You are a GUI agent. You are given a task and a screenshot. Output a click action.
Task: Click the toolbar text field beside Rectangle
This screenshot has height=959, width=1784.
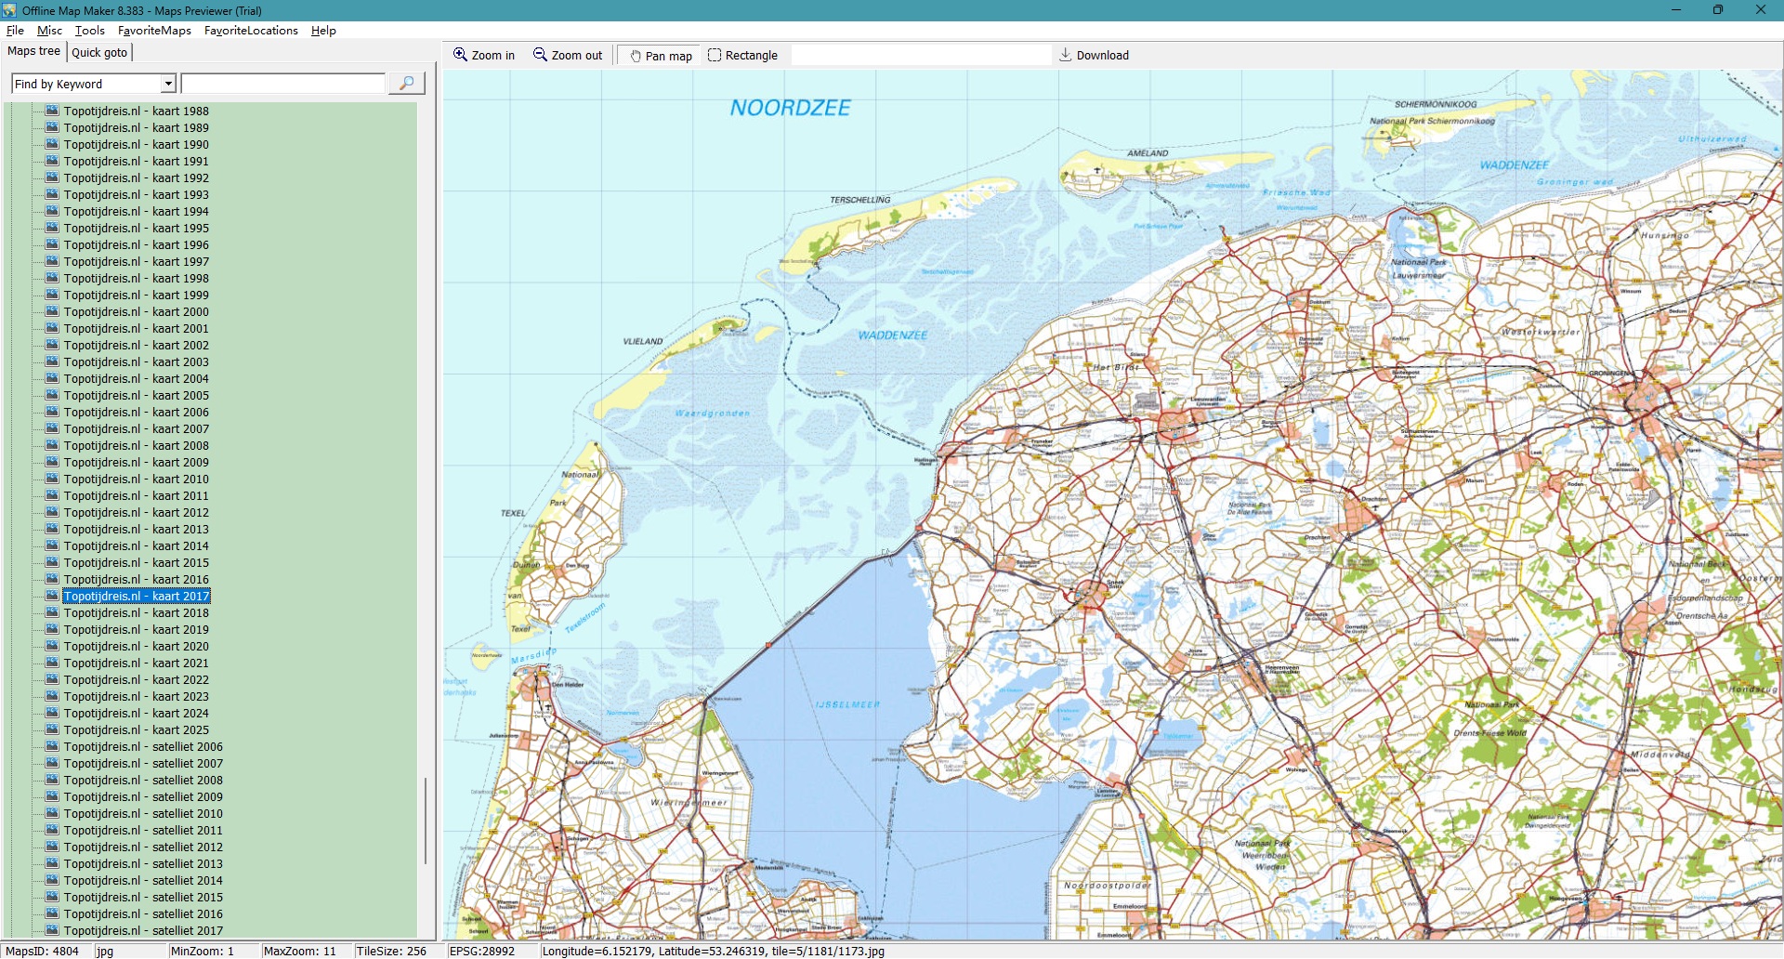920,56
